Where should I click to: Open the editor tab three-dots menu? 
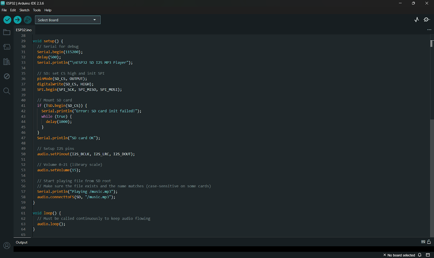[429, 30]
